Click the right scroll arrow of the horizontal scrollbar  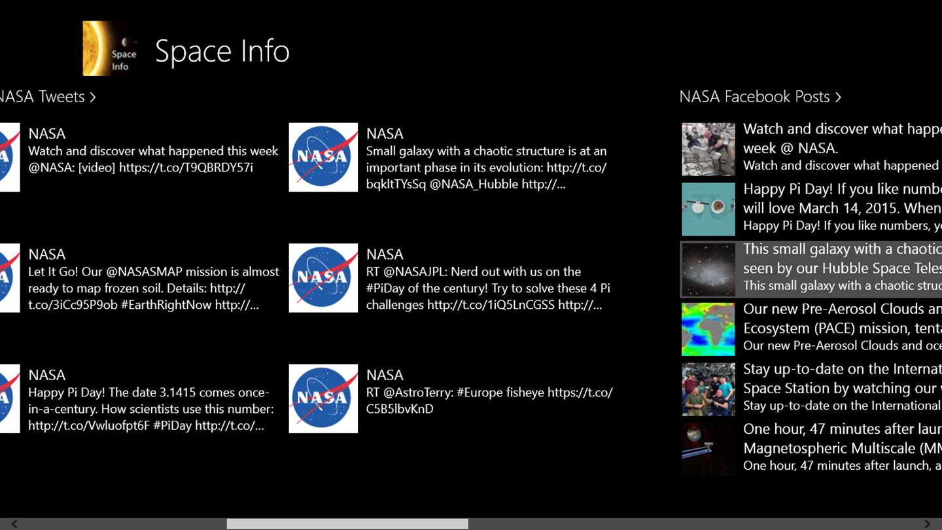click(x=927, y=524)
